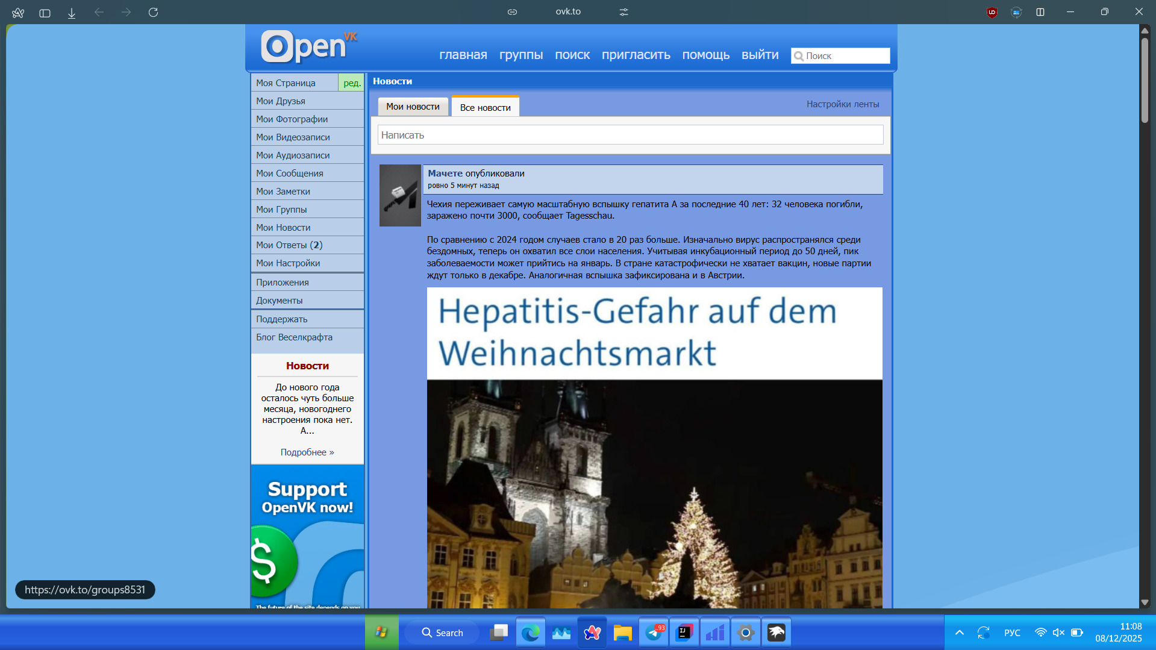Select the Все новости tab
1156x650 pixels.
(x=485, y=107)
